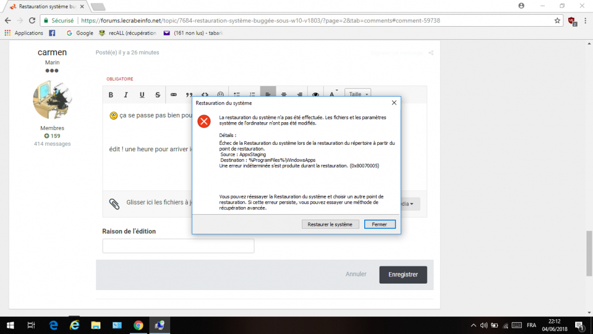Open the Chrome three-dot menu
Image resolution: width=593 pixels, height=334 pixels.
pos(585,20)
